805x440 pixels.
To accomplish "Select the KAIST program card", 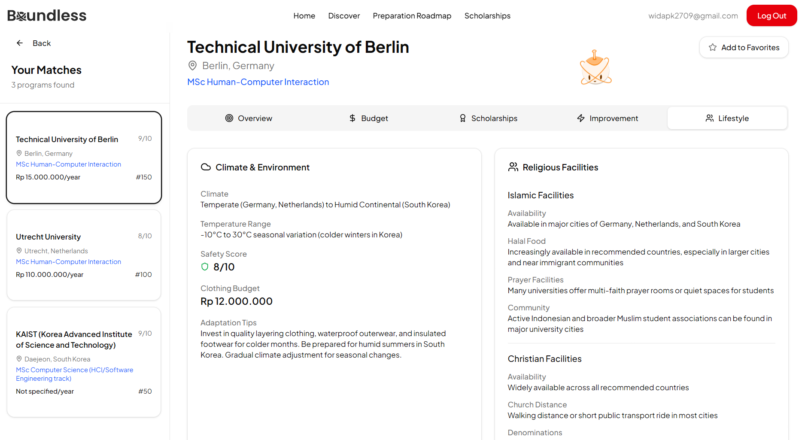I will [84, 361].
